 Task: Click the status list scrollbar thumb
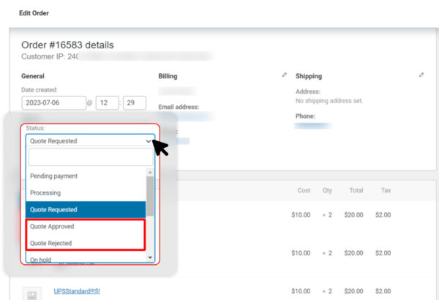pyautogui.click(x=150, y=196)
